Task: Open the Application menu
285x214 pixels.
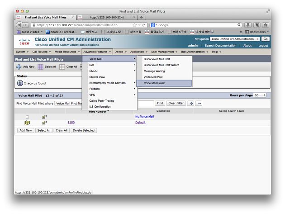Action: 139,52
